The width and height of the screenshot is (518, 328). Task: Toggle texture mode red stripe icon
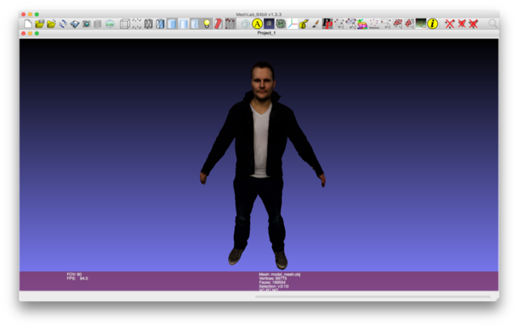tap(219, 23)
